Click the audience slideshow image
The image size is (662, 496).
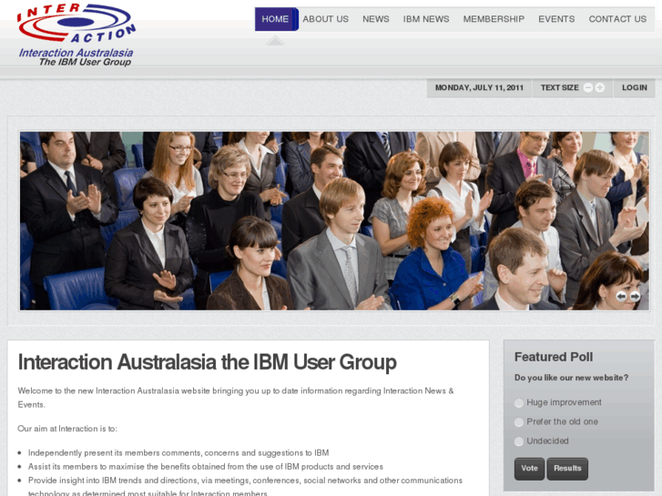[334, 221]
